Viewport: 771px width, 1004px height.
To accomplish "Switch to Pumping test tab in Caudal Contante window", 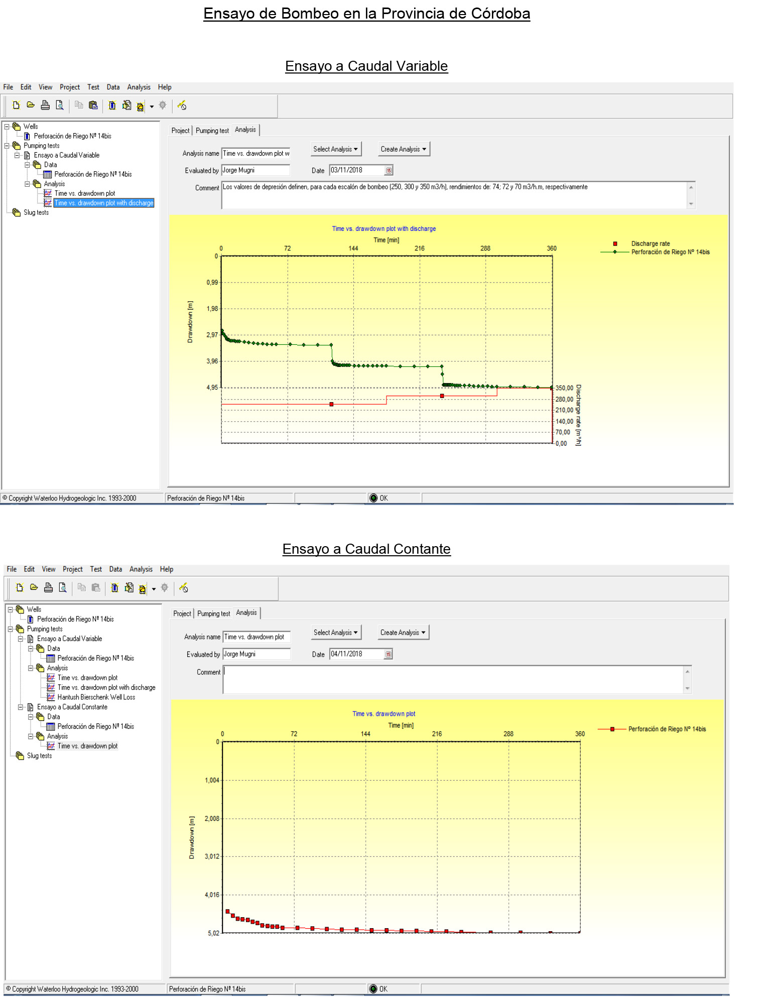I will 213,614.
